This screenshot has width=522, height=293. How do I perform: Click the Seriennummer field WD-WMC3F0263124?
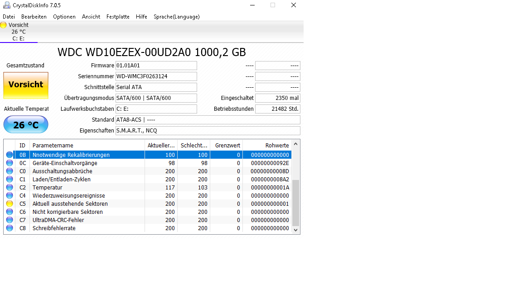pyautogui.click(x=156, y=76)
